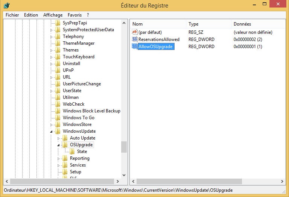Click the tree pane scroll down arrow

tap(124, 175)
